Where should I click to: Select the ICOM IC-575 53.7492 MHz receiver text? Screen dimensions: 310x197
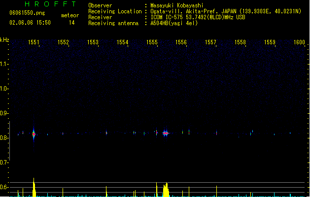198,17
